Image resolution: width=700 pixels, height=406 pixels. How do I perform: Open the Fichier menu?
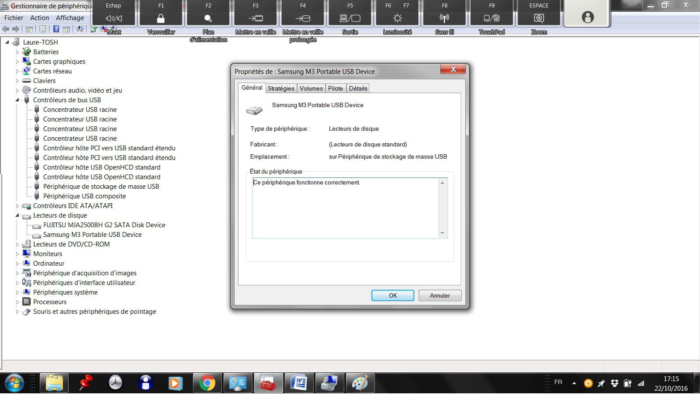tap(14, 18)
